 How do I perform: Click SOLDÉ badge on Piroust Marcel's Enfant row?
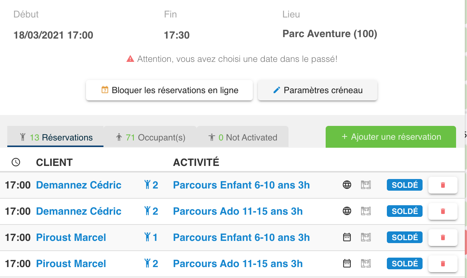pyautogui.click(x=404, y=237)
